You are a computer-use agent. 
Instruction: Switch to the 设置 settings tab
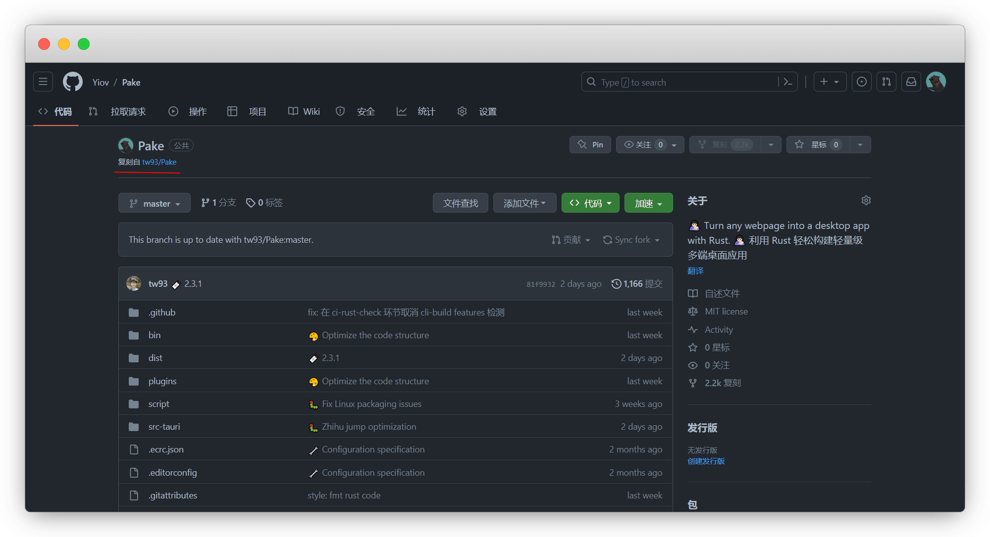477,112
